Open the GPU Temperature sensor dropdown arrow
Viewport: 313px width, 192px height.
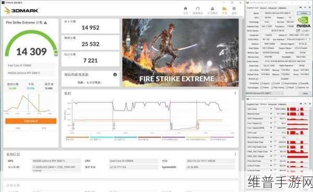(x=271, y=119)
